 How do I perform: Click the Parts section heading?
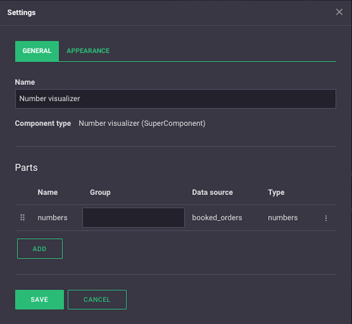point(26,167)
